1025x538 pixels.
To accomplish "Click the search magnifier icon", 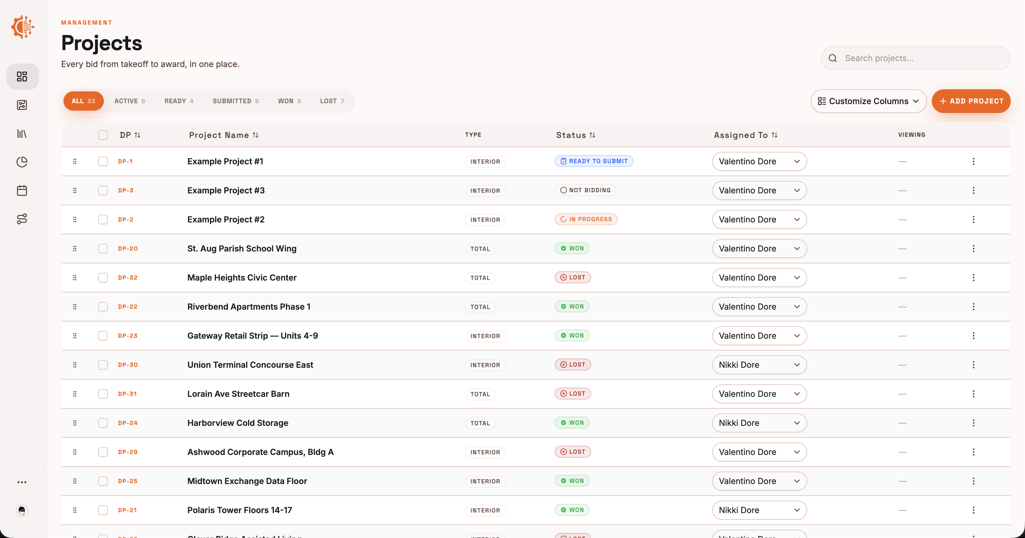I will coord(833,58).
